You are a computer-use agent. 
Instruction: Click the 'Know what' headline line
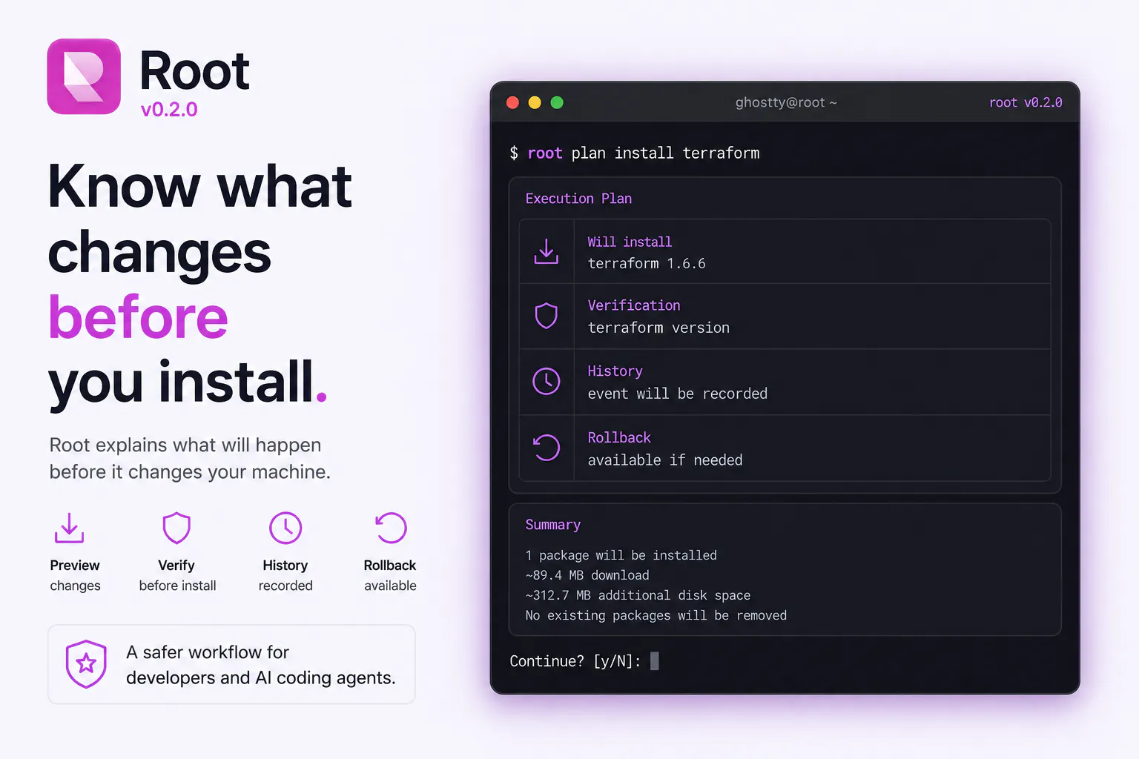[x=200, y=186]
